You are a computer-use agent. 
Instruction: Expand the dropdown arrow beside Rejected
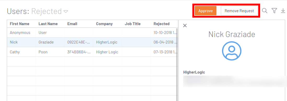coord(66,12)
